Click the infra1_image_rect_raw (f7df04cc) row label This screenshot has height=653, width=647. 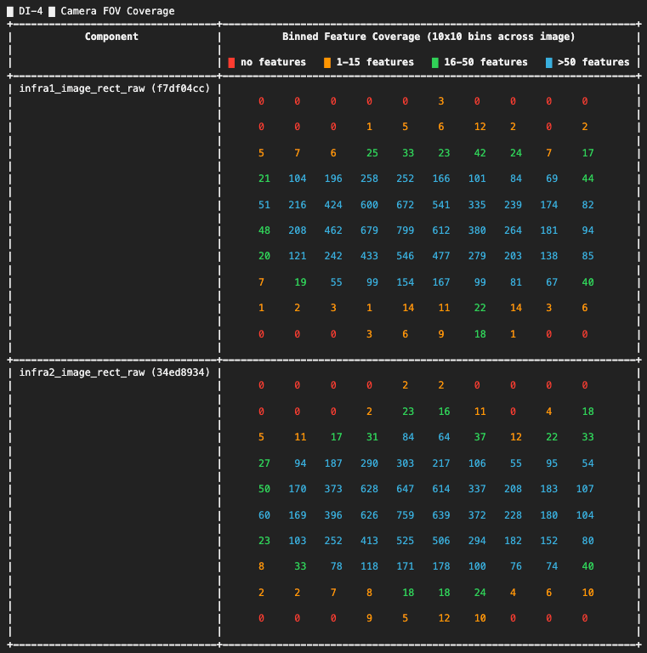click(114, 88)
